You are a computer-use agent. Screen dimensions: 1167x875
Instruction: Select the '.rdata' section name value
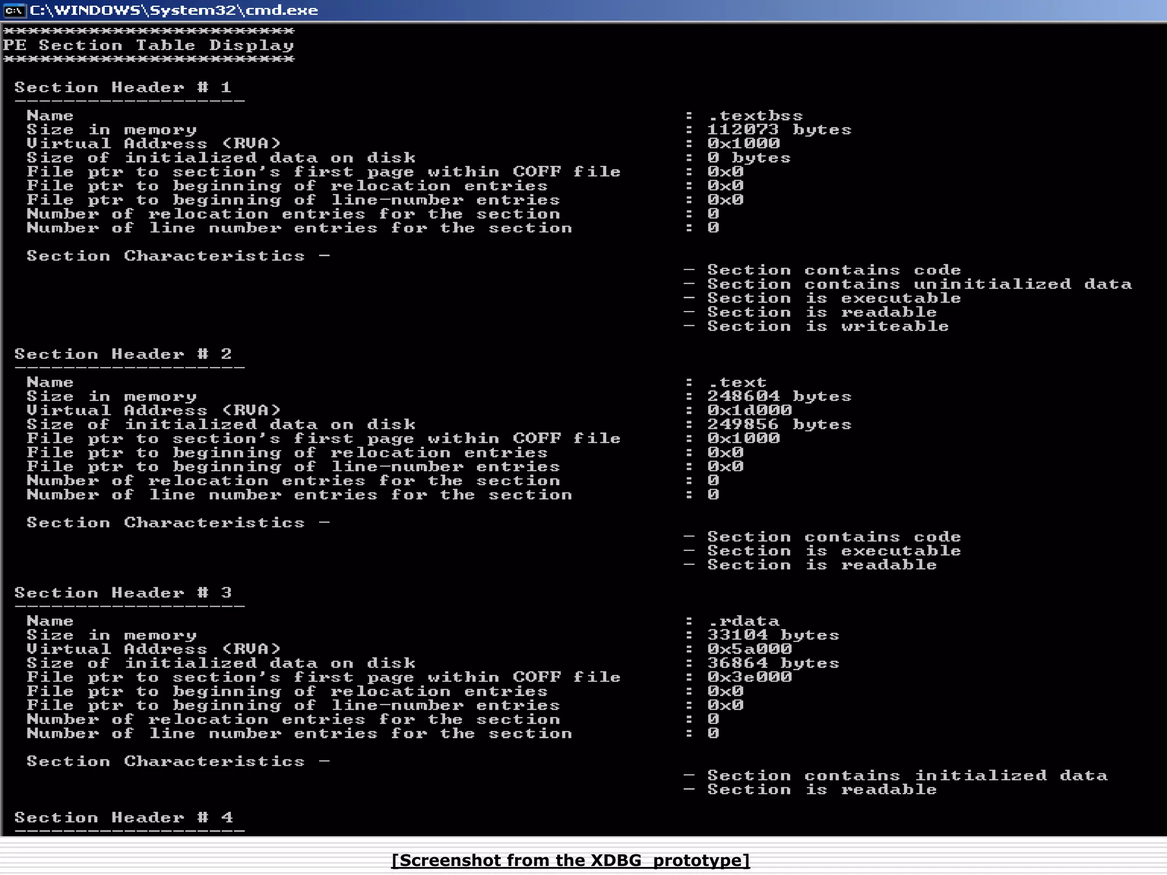pyautogui.click(x=743, y=622)
